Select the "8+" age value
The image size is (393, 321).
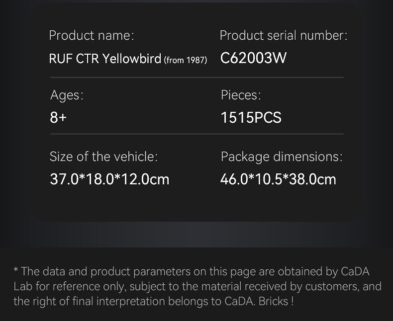tap(58, 118)
